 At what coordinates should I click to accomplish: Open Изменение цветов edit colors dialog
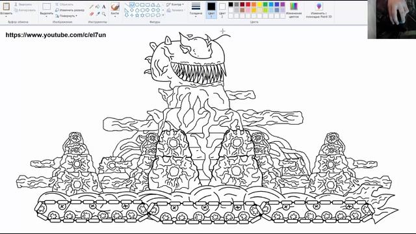[x=294, y=10]
